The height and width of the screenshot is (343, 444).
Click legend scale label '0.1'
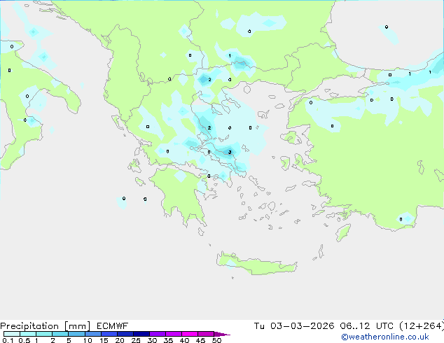[x=8, y=340]
